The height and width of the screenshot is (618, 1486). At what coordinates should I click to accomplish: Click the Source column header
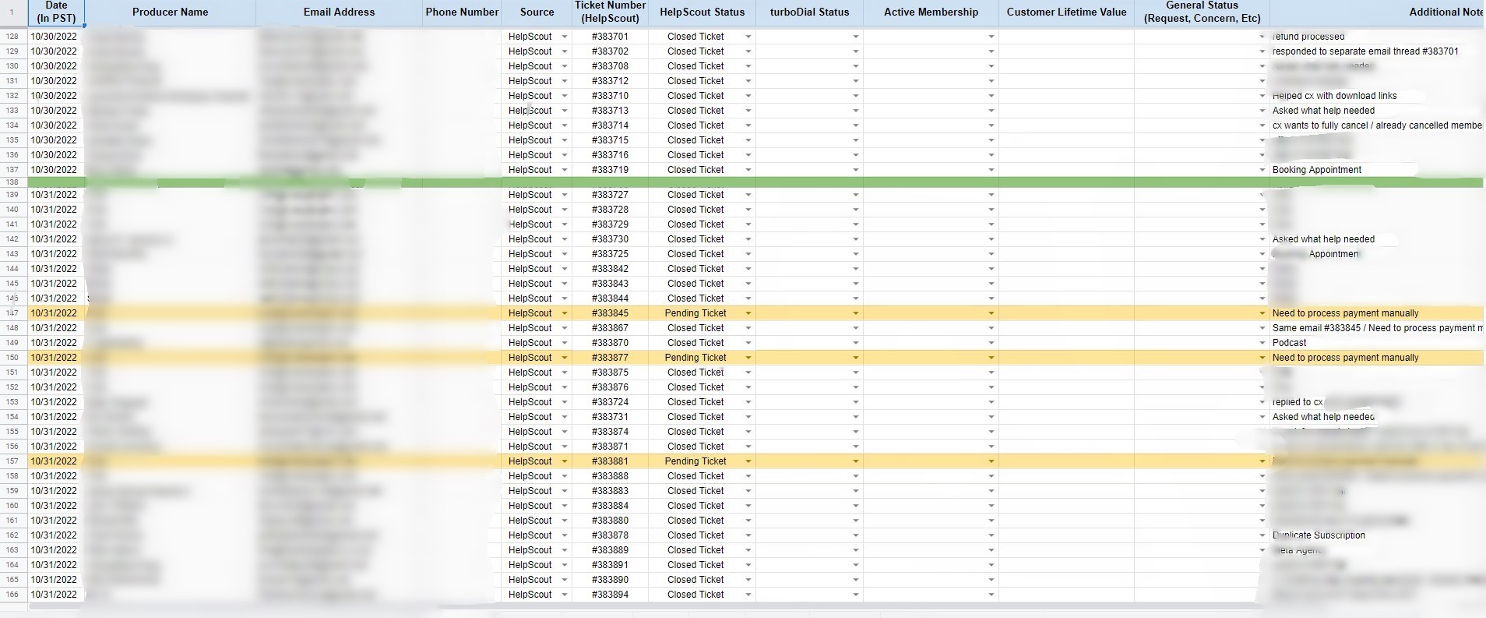click(x=537, y=12)
